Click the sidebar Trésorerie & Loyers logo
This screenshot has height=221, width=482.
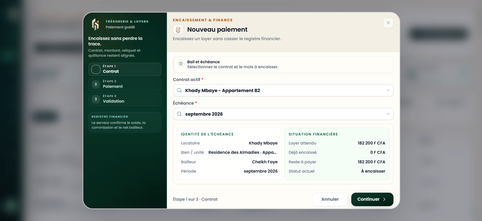click(95, 24)
